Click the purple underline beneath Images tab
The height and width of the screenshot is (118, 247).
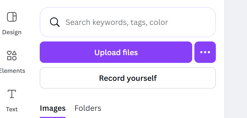click(x=53, y=117)
